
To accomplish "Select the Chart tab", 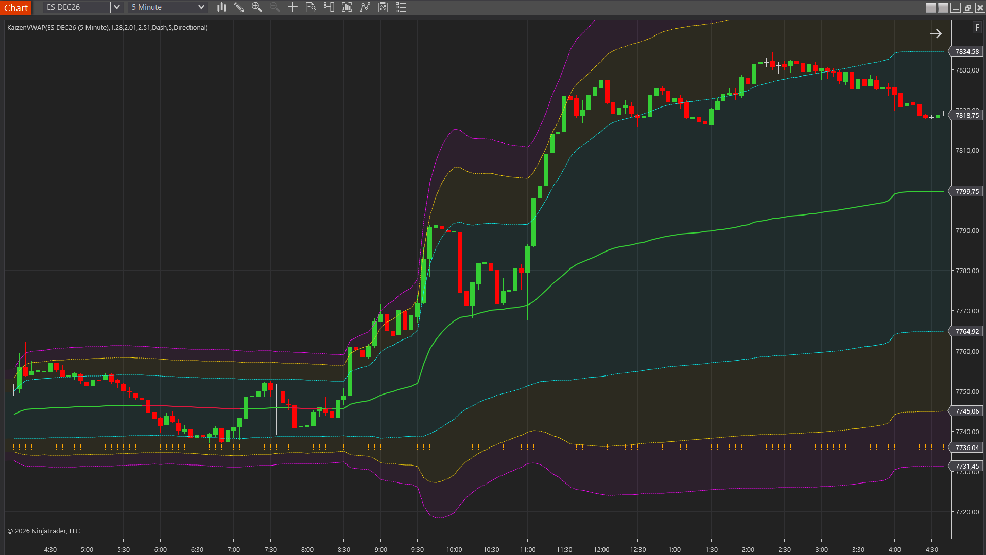I will tap(16, 8).
